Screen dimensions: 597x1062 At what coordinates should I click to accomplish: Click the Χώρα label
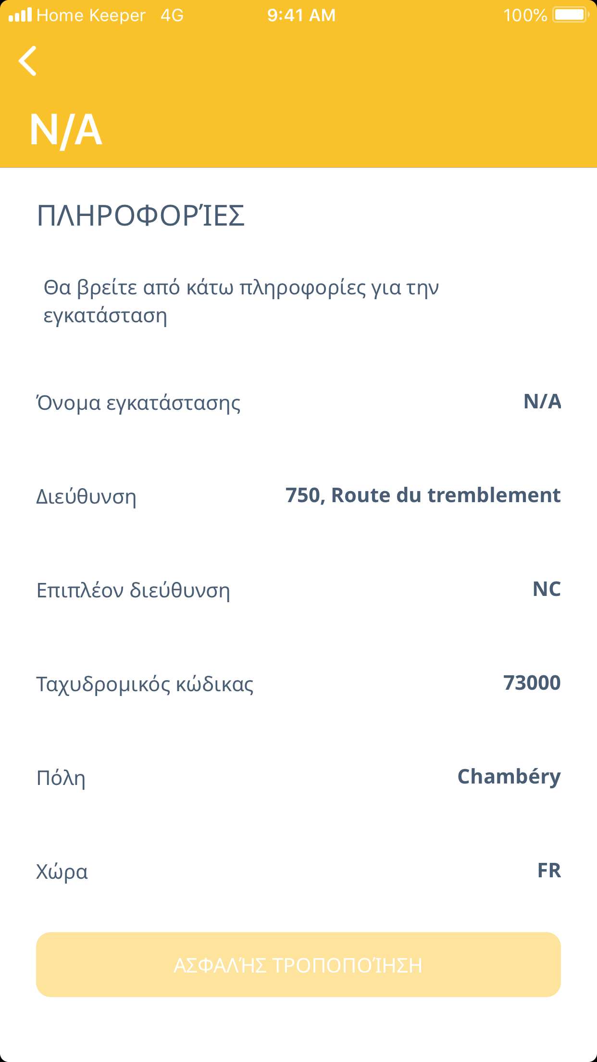coord(62,872)
